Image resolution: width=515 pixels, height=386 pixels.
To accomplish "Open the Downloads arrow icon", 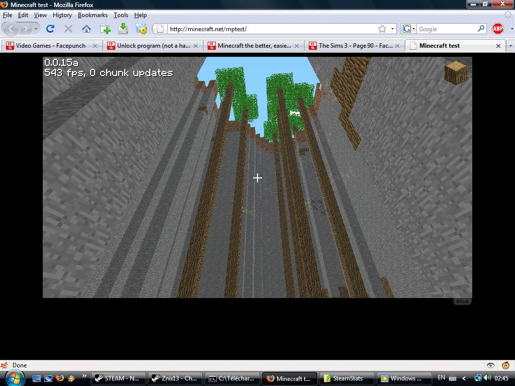I will coord(123,29).
